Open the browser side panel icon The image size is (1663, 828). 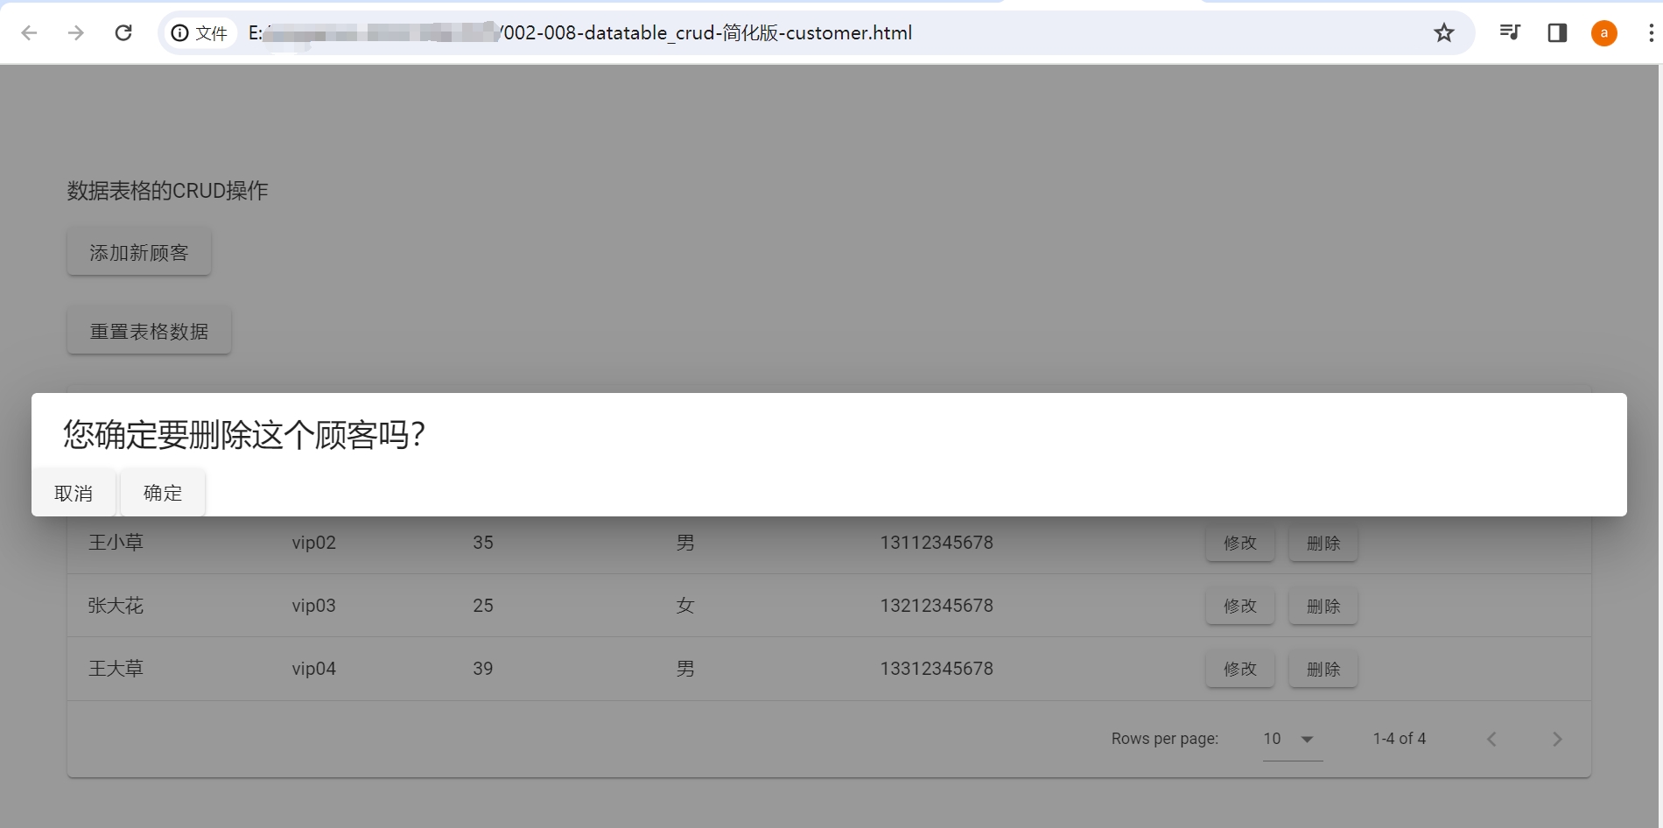click(x=1557, y=32)
